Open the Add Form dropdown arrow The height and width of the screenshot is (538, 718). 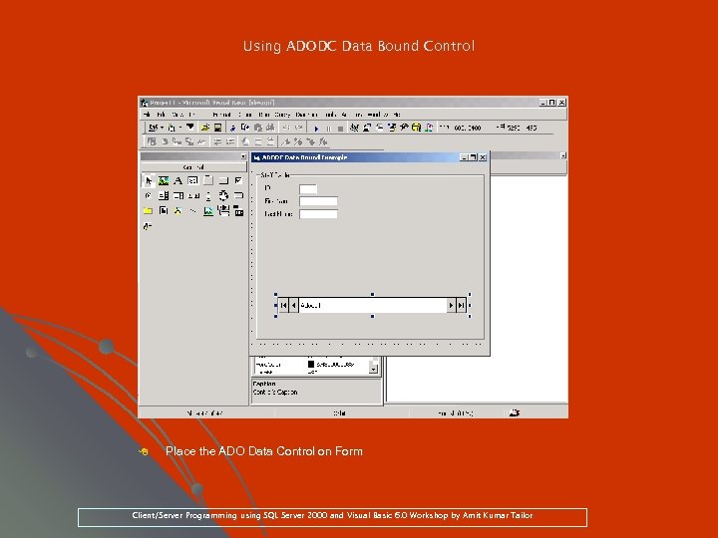click(180, 128)
